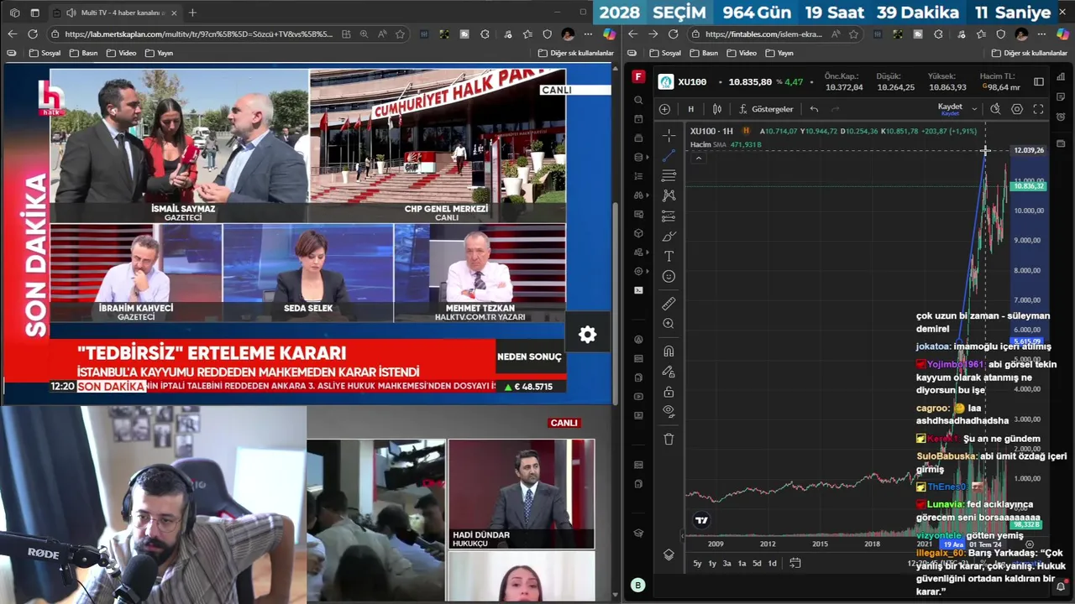1075x604 pixels.
Task: Redo the chart action
Action: coord(835,109)
